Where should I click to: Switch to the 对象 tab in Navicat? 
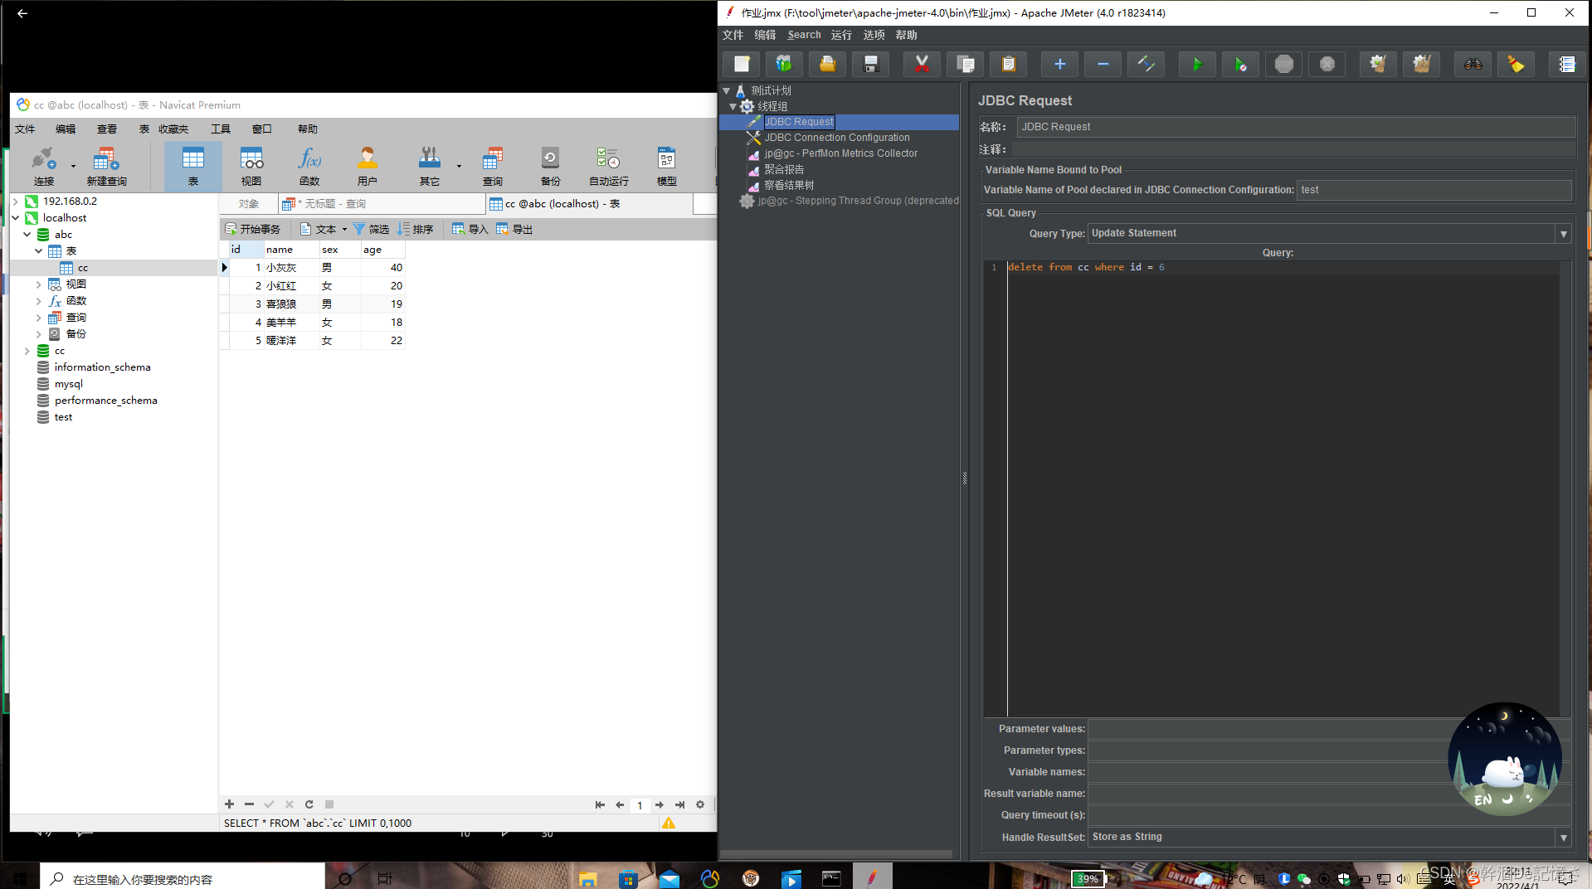[249, 203]
